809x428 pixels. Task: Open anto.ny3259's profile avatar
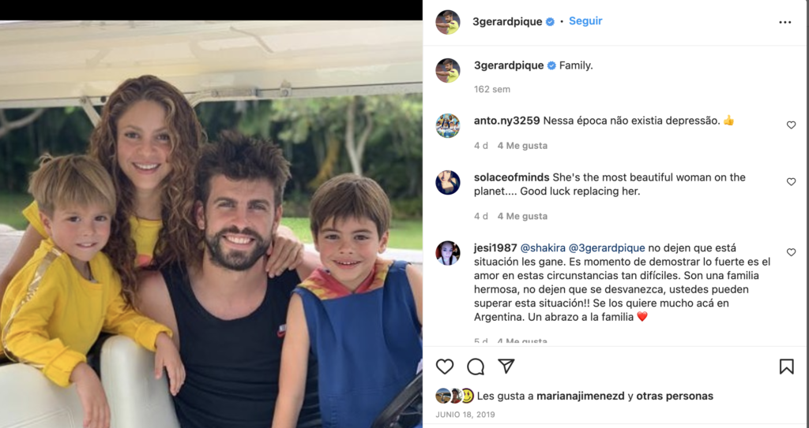447,125
